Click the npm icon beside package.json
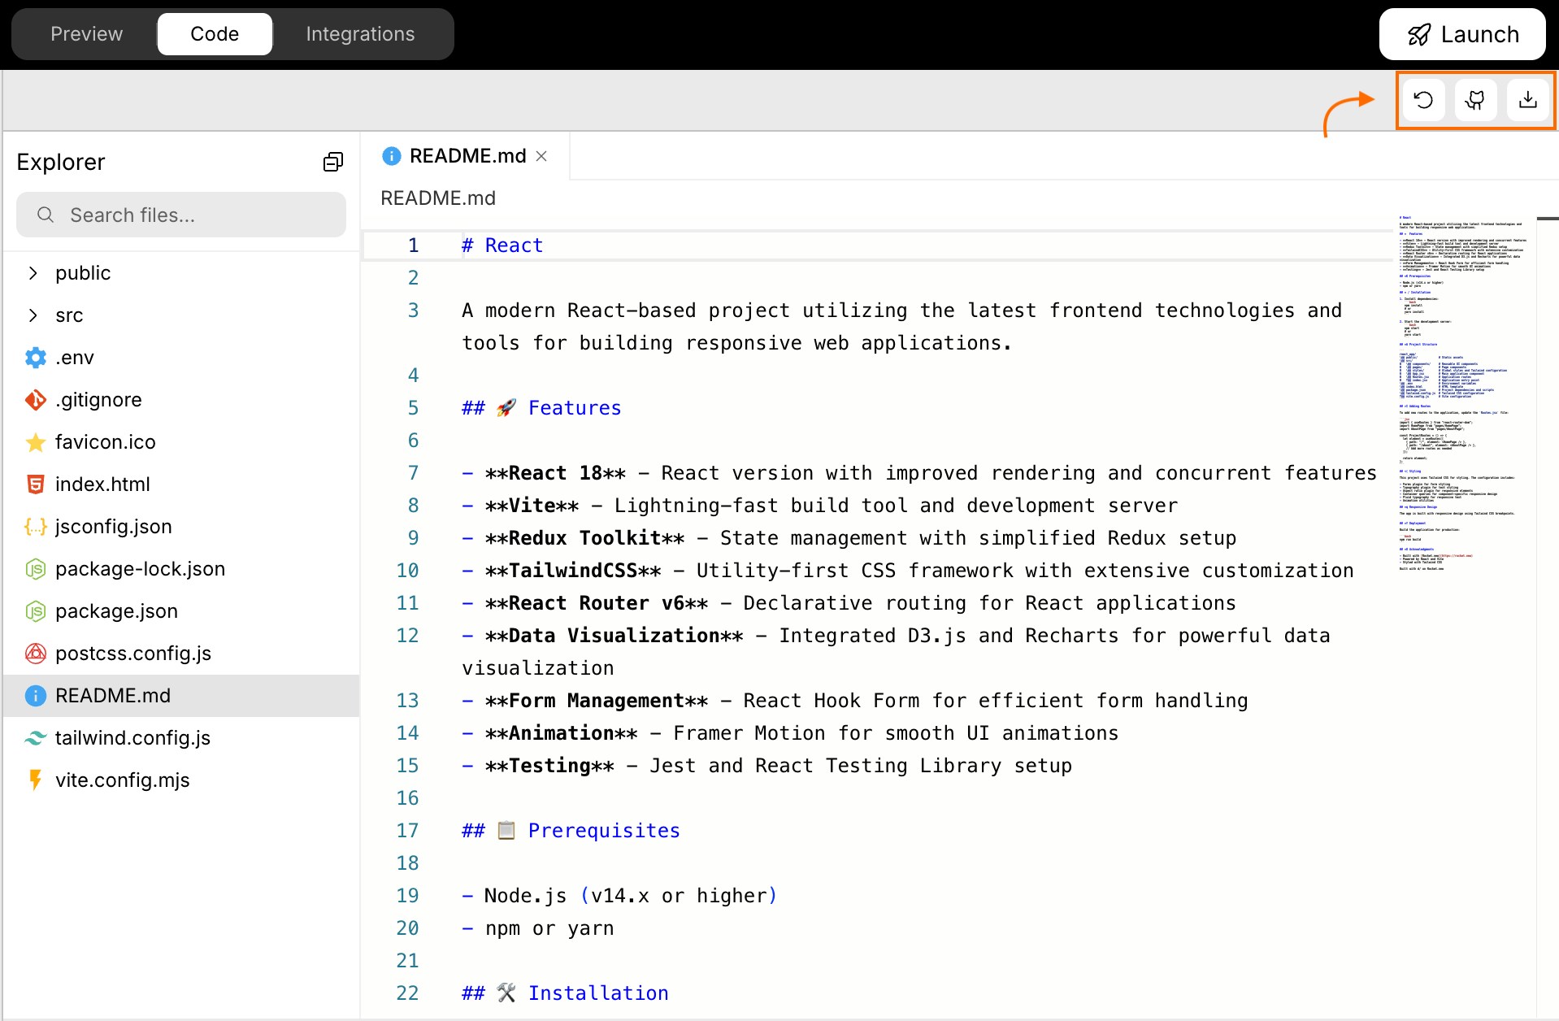The height and width of the screenshot is (1021, 1559). click(x=35, y=610)
